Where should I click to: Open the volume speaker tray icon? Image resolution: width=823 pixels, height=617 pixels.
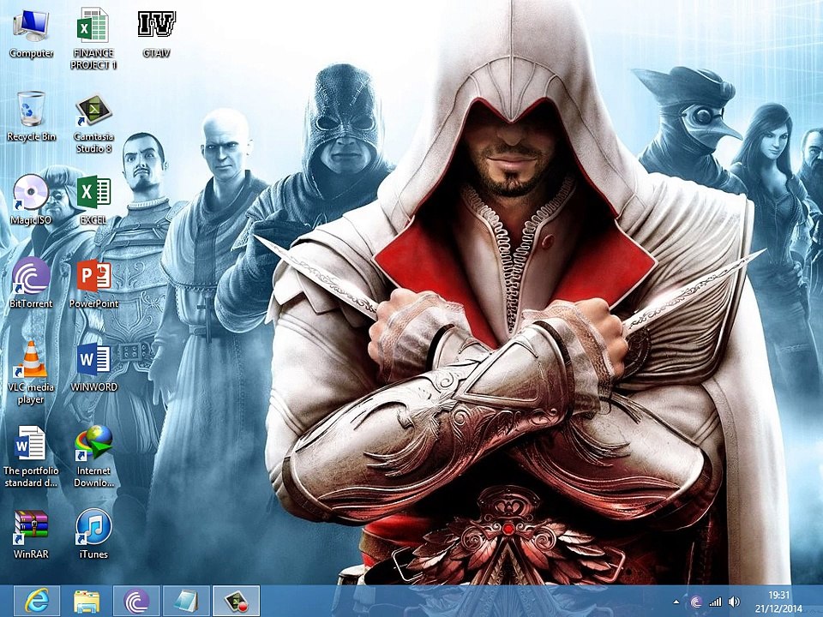(735, 602)
